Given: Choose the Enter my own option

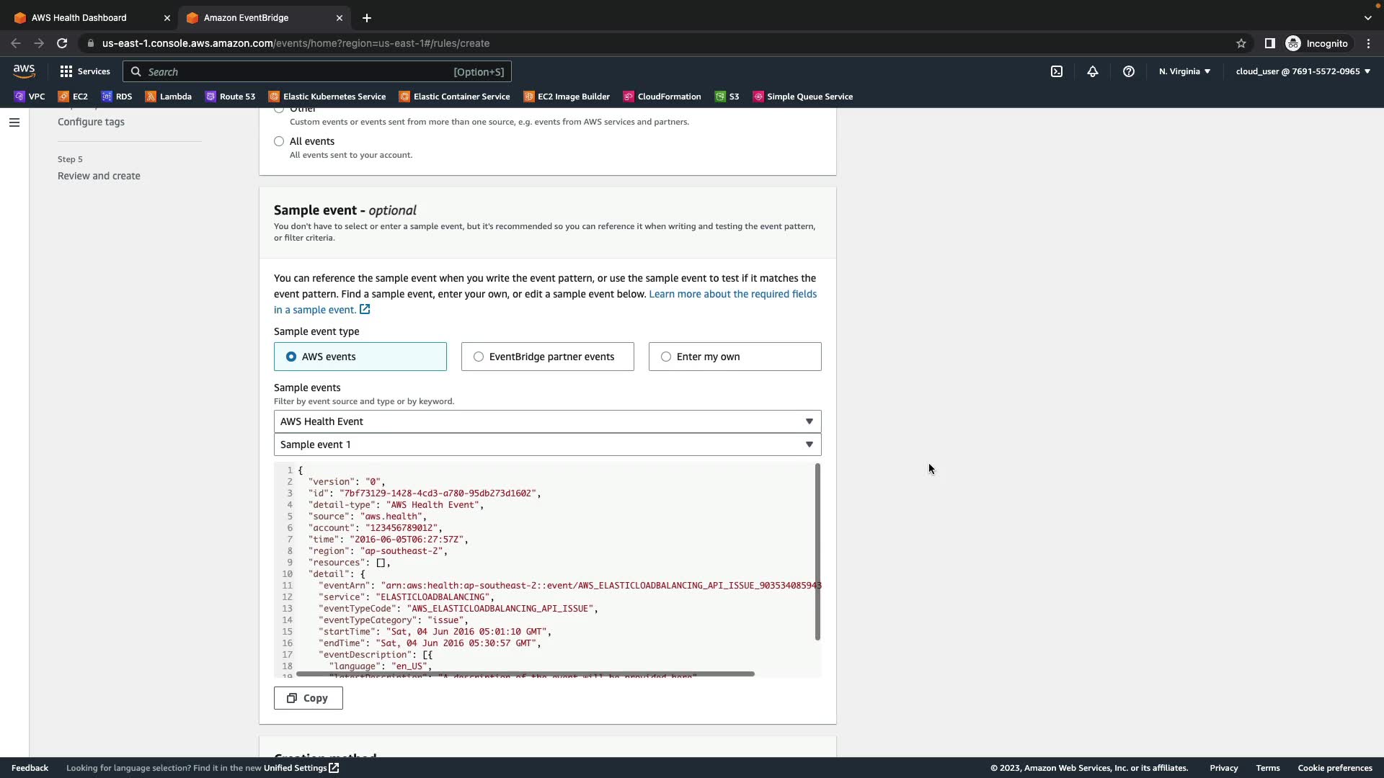Looking at the screenshot, I should pyautogui.click(x=666, y=357).
